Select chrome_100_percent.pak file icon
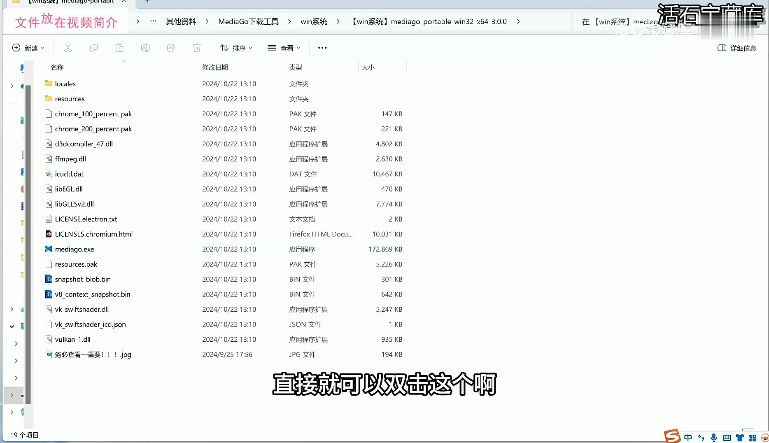769x443 pixels. [x=49, y=114]
